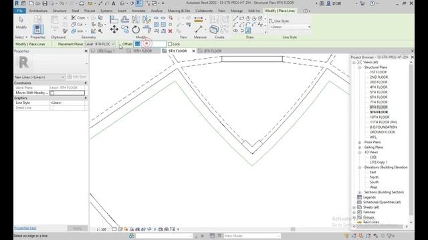
Task: Click the red Delete icon
Action: pos(170,31)
